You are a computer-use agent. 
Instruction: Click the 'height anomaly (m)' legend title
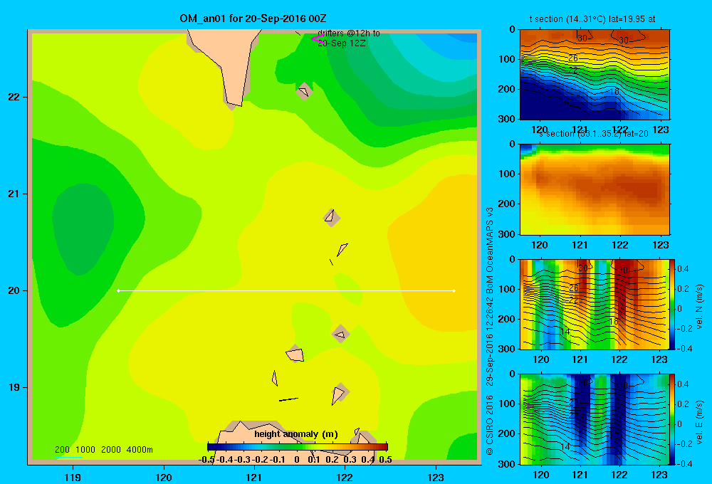click(296, 434)
